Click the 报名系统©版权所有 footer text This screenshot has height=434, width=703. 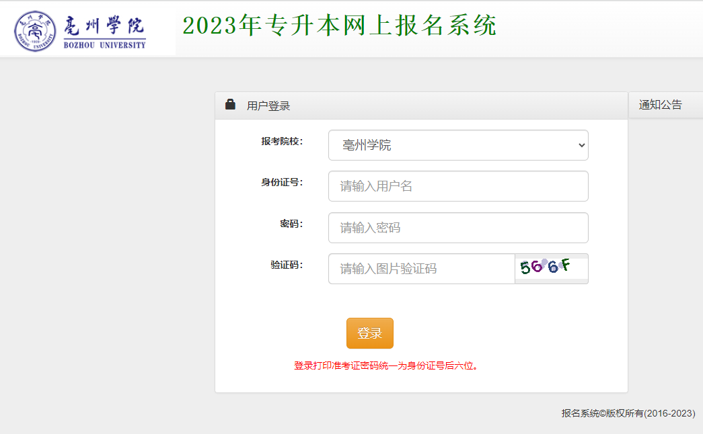(x=628, y=413)
